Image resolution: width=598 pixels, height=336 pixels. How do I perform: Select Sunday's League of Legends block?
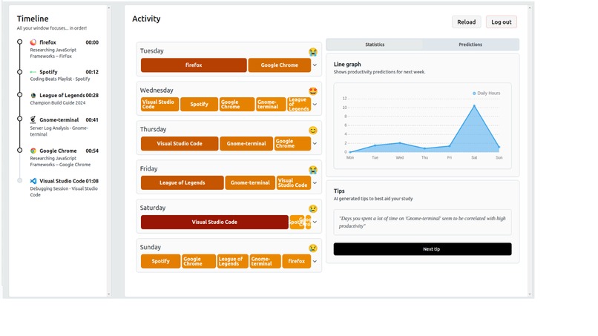pyautogui.click(x=233, y=261)
